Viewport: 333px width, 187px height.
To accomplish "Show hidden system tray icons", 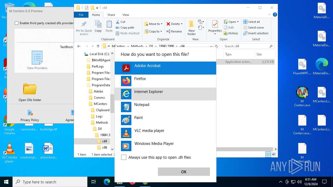I will 280,182.
